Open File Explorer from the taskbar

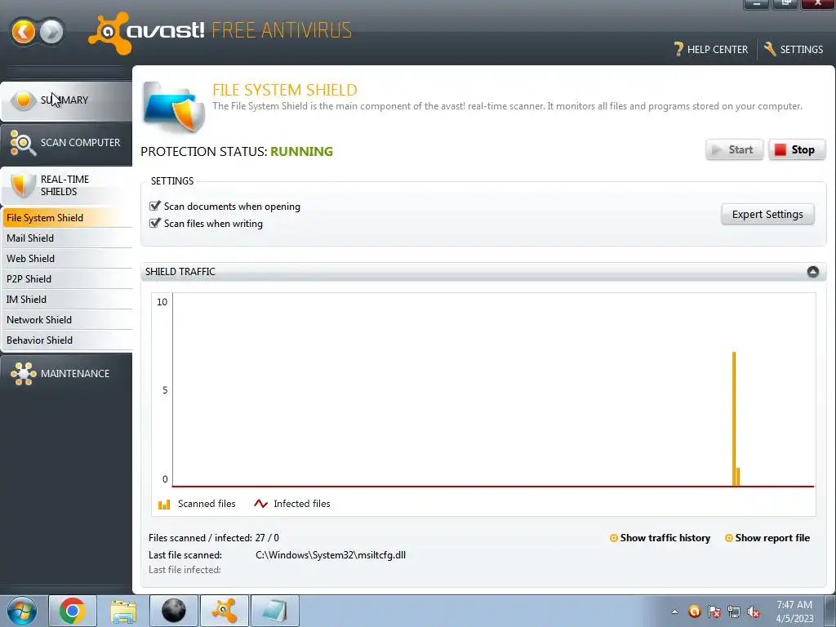coord(123,611)
